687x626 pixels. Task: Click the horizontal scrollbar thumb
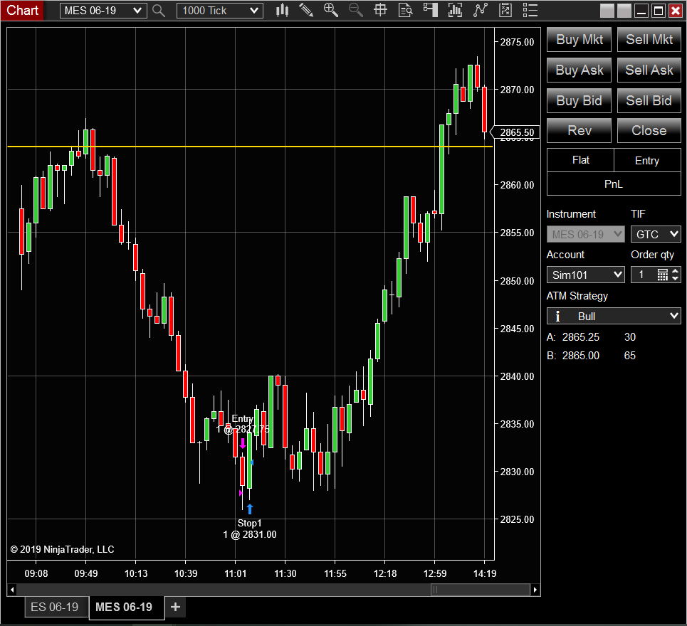tap(481, 590)
